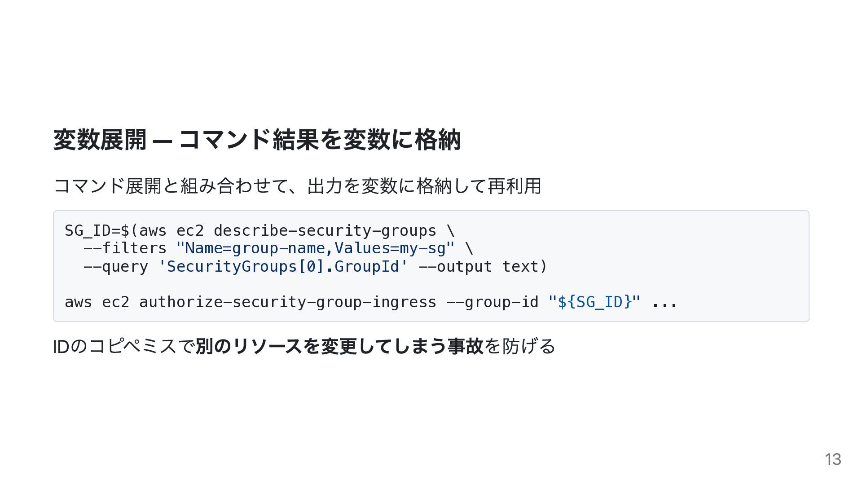The width and height of the screenshot is (862, 485).
Task: Click the "${SG_ID}" variable reference
Action: click(x=594, y=302)
